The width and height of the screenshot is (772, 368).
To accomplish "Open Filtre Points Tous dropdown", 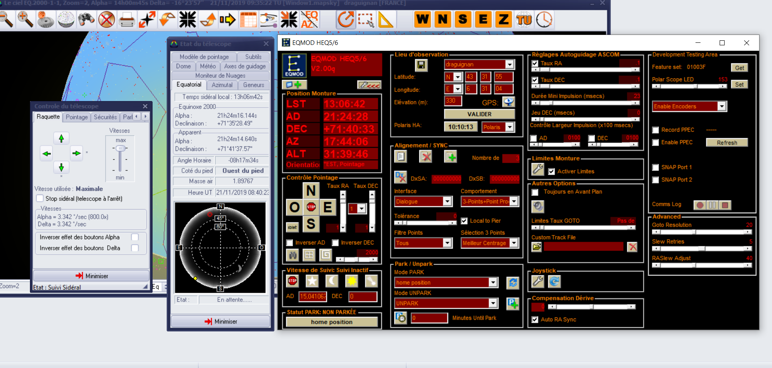I will pos(447,243).
